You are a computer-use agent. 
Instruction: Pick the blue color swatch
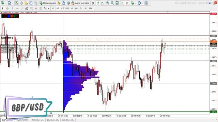coord(9,16)
